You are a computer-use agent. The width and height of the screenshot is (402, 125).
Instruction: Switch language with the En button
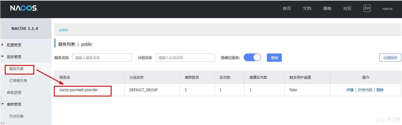click(x=367, y=8)
